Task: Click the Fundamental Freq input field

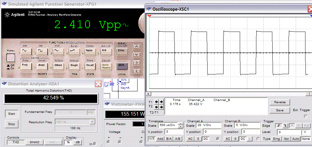Action: pos(70,112)
